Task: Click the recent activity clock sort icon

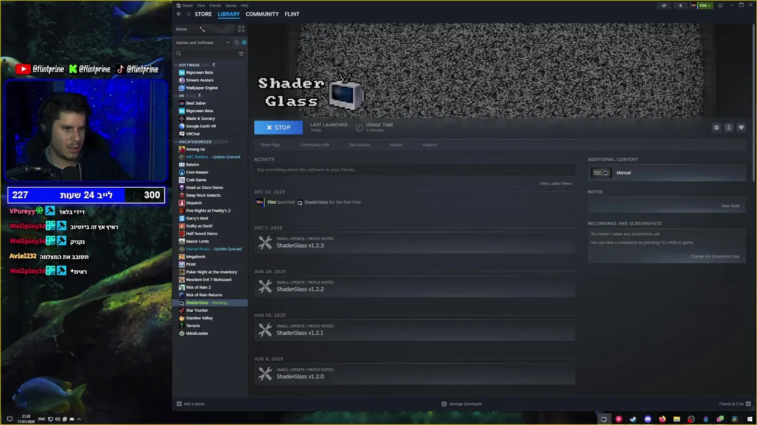Action: (x=237, y=42)
